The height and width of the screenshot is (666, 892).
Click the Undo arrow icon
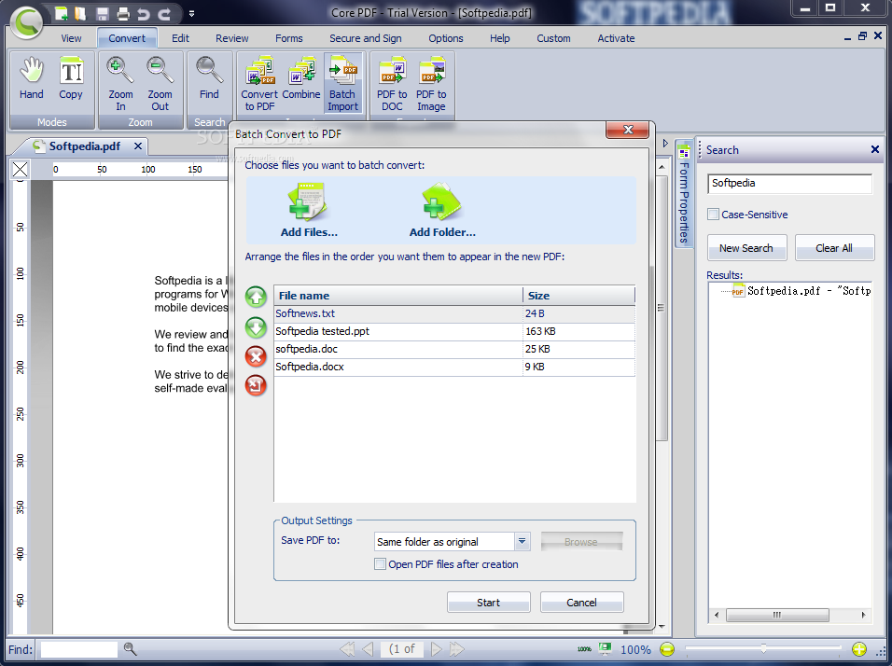coord(144,14)
